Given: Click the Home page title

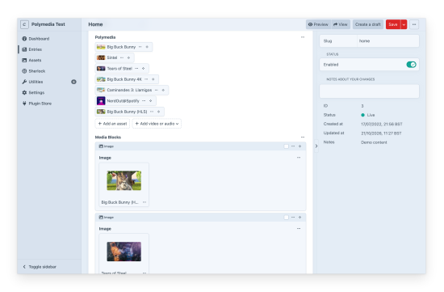Looking at the screenshot, I should [x=95, y=24].
